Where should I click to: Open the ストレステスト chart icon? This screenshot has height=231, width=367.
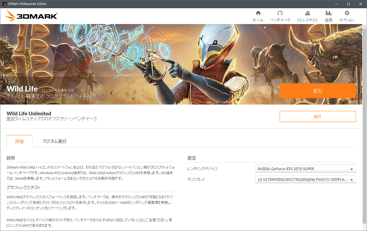click(307, 13)
